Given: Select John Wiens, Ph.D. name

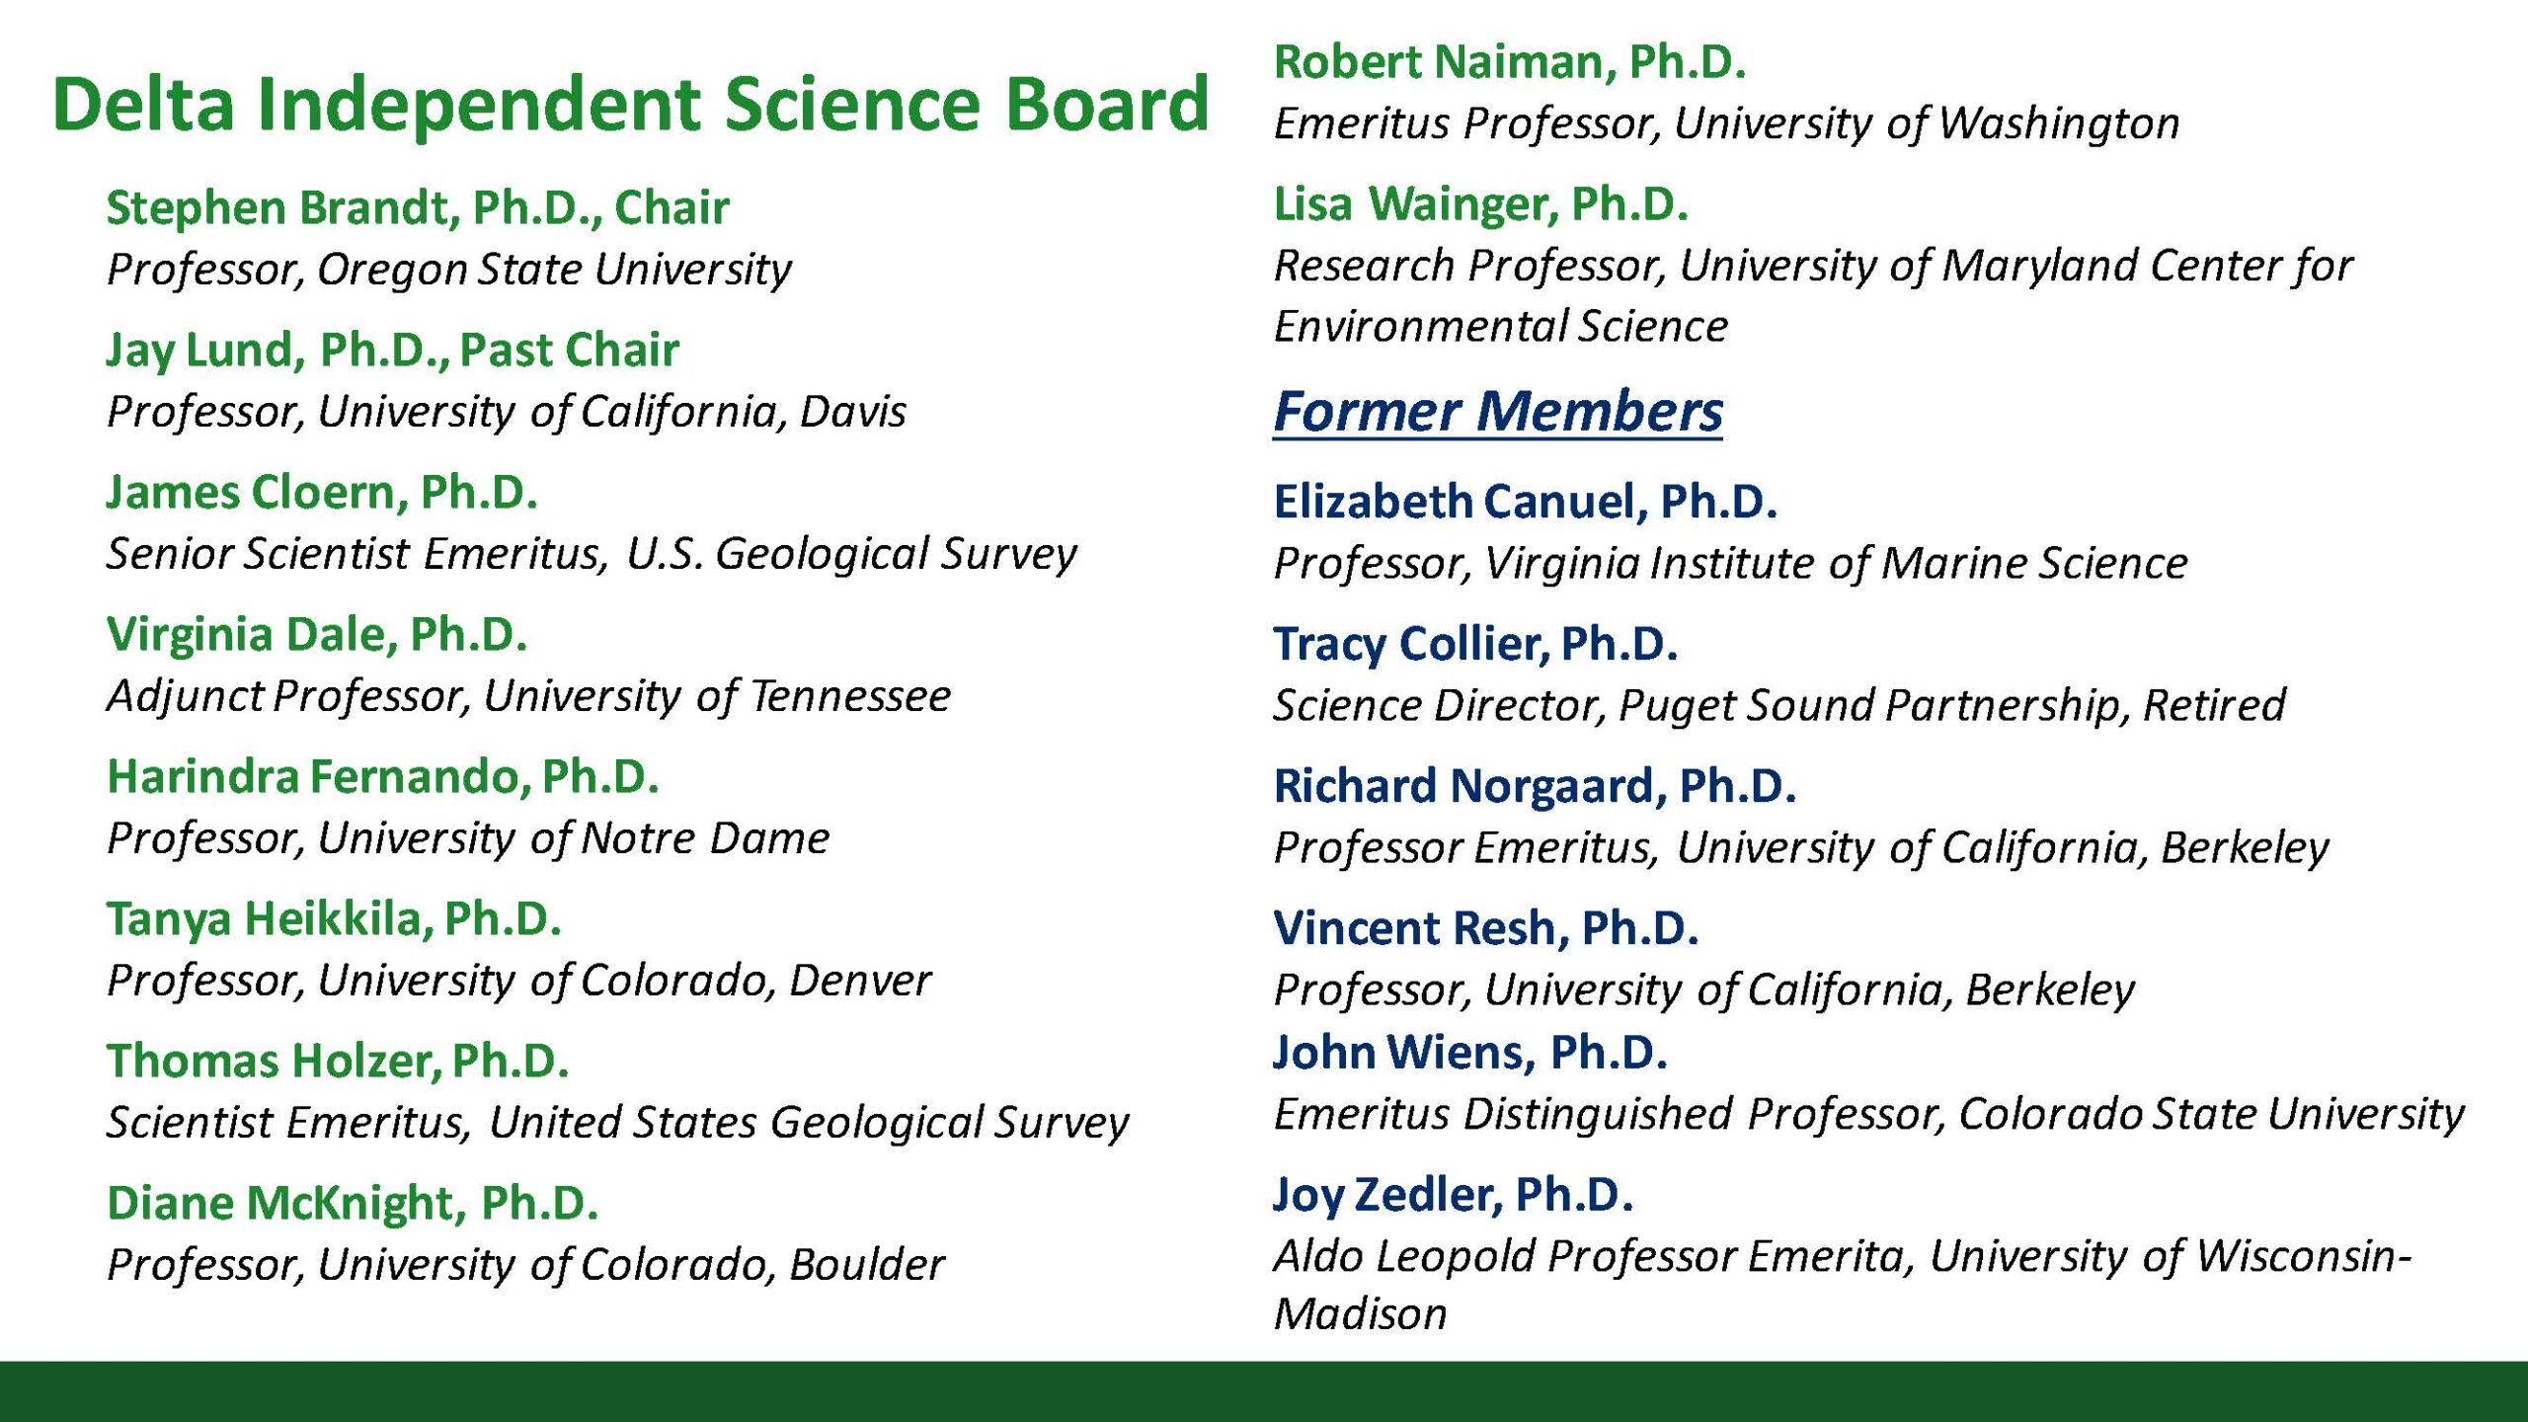Looking at the screenshot, I should click(x=1470, y=1053).
